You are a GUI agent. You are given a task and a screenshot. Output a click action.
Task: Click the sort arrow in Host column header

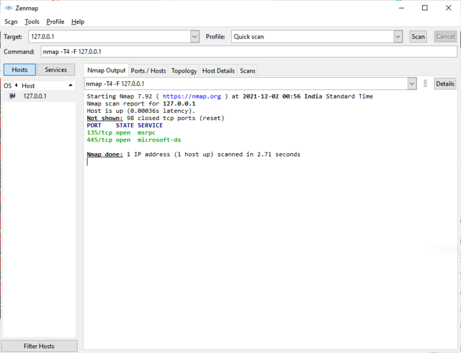click(x=71, y=85)
